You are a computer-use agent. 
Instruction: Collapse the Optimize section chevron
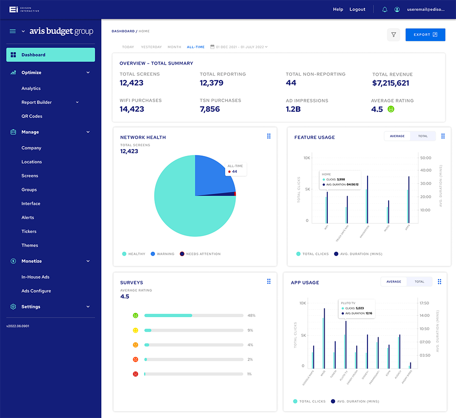88,72
